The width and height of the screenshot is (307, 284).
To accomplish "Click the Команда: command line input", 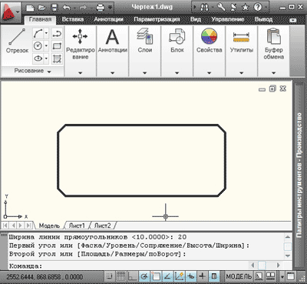I will point(128,266).
